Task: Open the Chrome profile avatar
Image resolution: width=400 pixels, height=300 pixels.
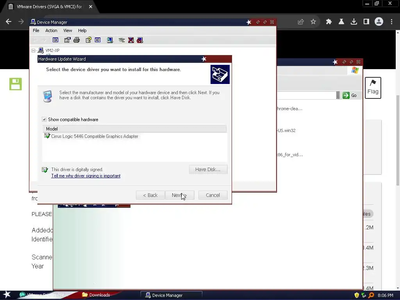Action: (x=379, y=21)
